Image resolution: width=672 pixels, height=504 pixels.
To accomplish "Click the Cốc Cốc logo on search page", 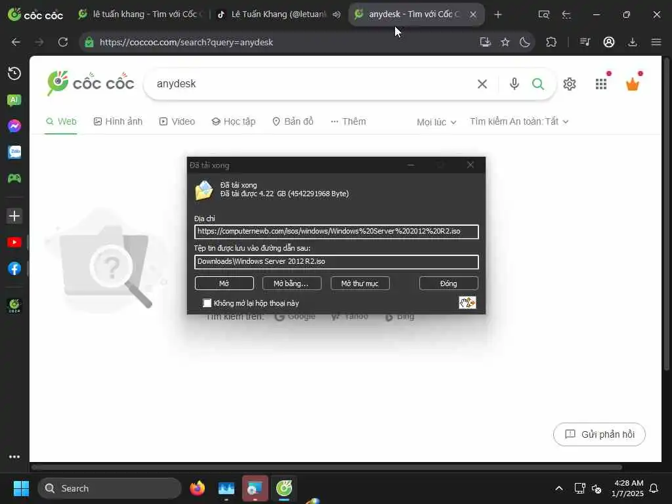I will 91,83.
